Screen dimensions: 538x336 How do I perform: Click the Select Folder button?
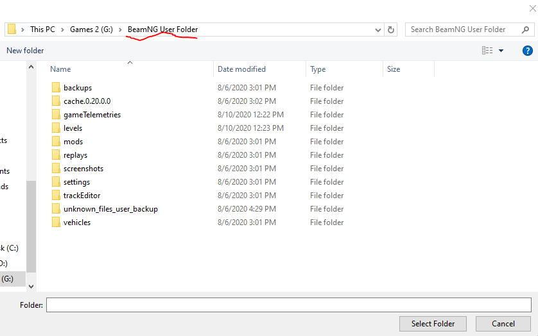tap(433, 324)
